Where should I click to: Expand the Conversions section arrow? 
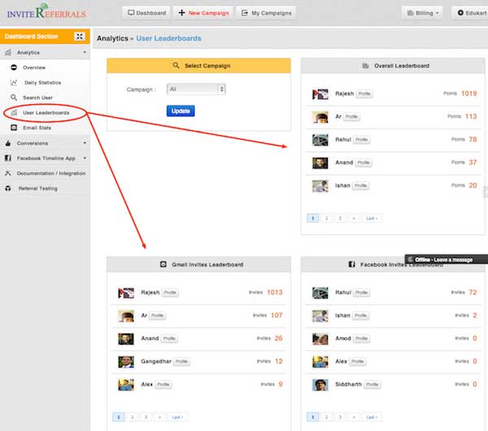click(85, 143)
